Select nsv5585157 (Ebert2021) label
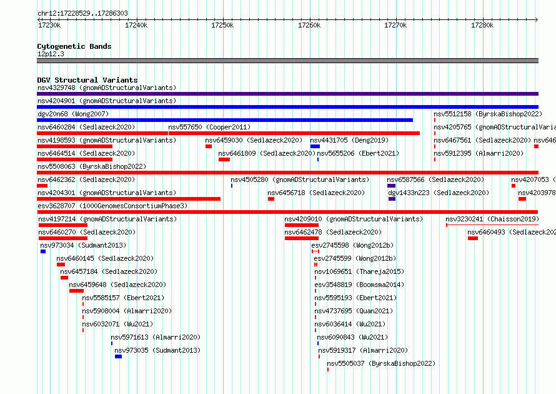Screen dimensions: 556x394 (x=123, y=298)
